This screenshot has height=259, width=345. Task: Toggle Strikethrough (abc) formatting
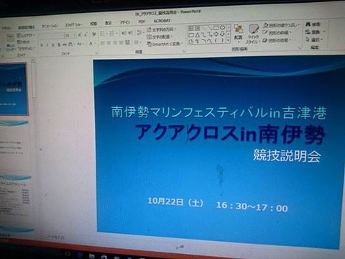[65, 45]
